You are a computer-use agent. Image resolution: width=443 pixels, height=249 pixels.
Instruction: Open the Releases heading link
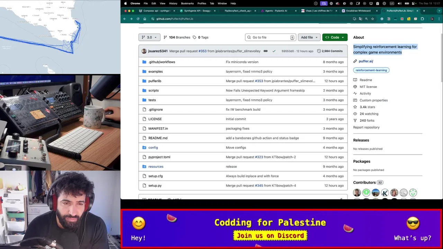click(x=361, y=140)
